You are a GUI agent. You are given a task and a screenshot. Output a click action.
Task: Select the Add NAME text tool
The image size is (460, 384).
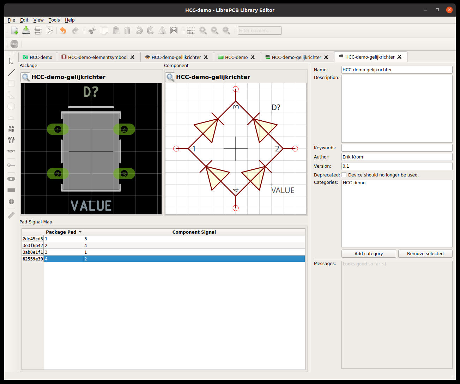(x=11, y=129)
